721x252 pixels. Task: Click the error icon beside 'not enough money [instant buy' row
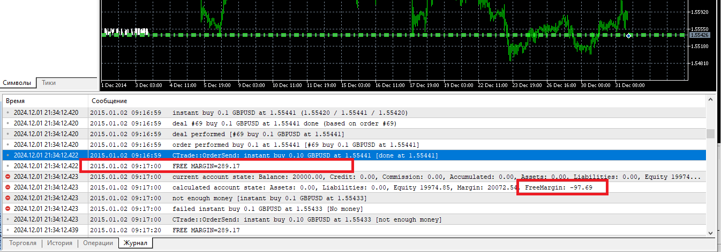7,198
